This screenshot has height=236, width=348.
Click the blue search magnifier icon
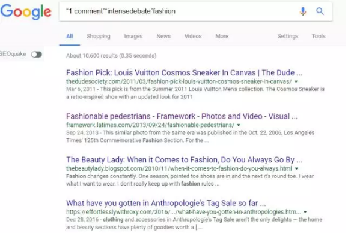click(320, 11)
